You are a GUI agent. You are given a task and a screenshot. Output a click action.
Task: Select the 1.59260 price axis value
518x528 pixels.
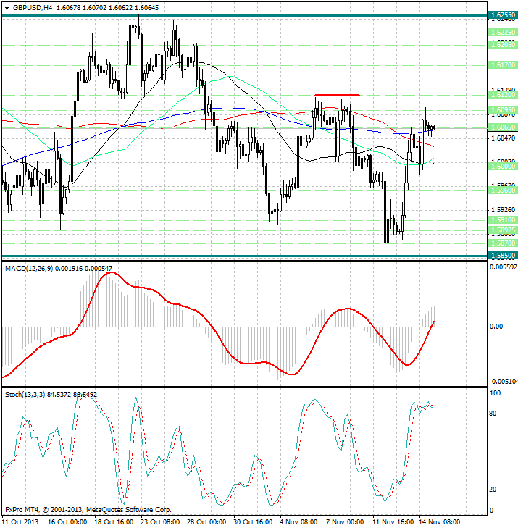coord(504,210)
